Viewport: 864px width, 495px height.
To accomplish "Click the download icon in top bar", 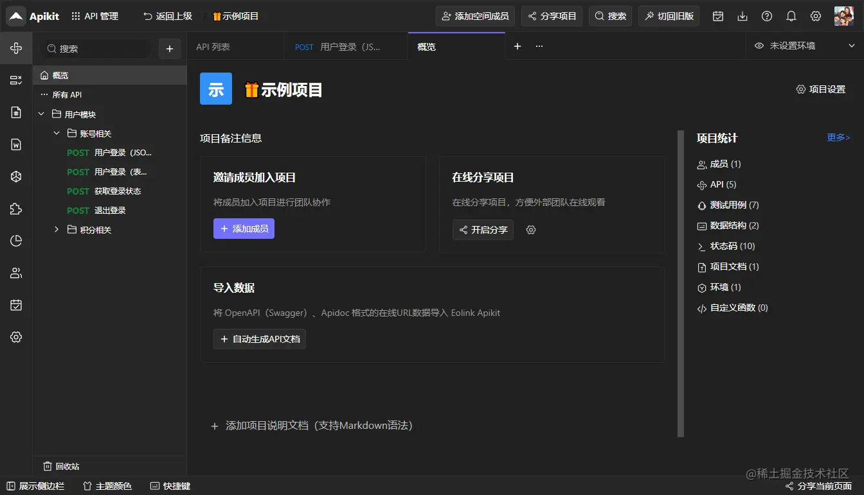I will pyautogui.click(x=742, y=16).
